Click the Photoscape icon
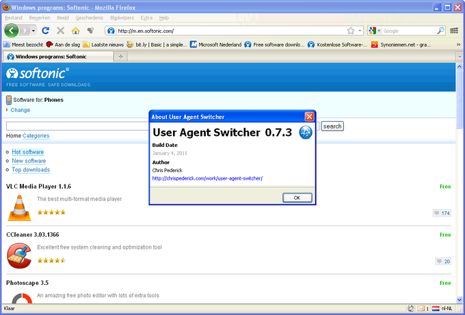Image resolution: width=465 pixels, height=315 pixels. point(22,298)
